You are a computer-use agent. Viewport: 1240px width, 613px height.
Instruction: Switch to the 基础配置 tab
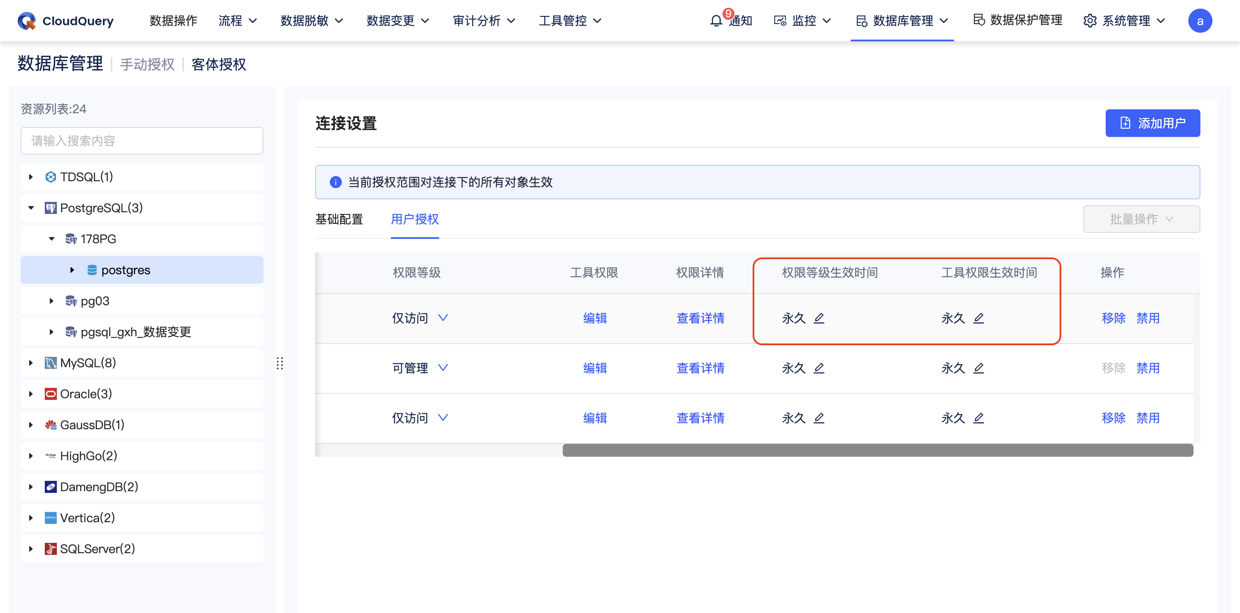click(339, 220)
